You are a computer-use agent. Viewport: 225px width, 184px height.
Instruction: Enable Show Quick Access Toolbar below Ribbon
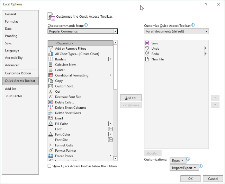coord(49,166)
